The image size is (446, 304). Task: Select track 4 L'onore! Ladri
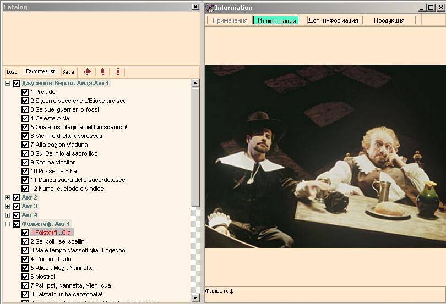coord(51,259)
